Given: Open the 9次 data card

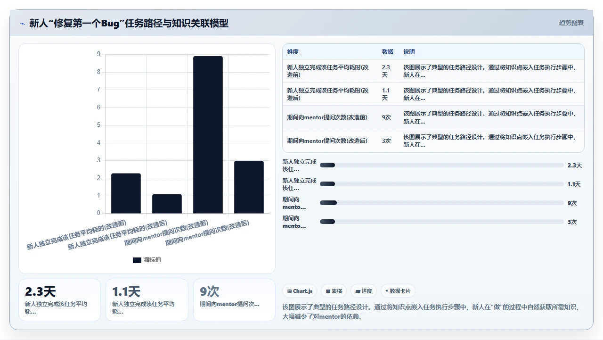Looking at the screenshot, I should [234, 300].
